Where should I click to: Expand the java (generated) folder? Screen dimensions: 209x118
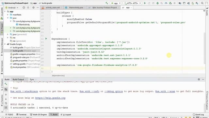(x=8, y=34)
